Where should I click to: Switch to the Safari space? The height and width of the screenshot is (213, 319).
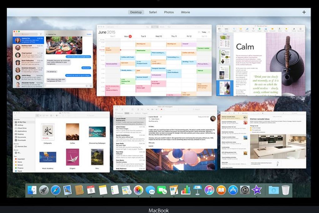pos(153,12)
